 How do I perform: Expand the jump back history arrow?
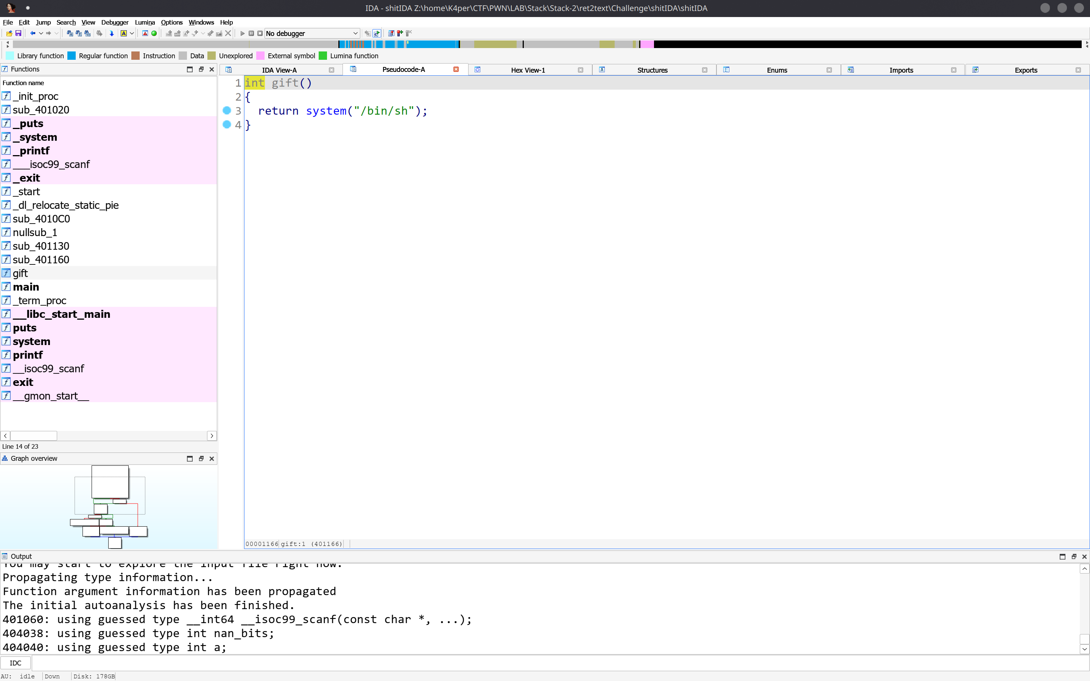coord(40,33)
